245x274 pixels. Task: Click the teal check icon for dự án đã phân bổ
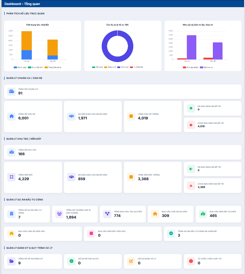(x=171, y=233)
